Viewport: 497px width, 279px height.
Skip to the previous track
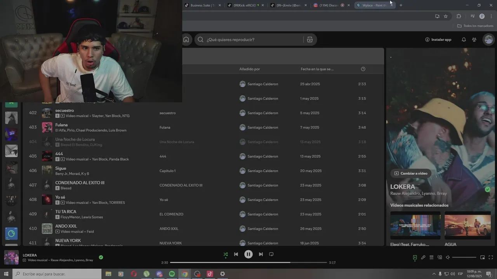click(x=236, y=254)
